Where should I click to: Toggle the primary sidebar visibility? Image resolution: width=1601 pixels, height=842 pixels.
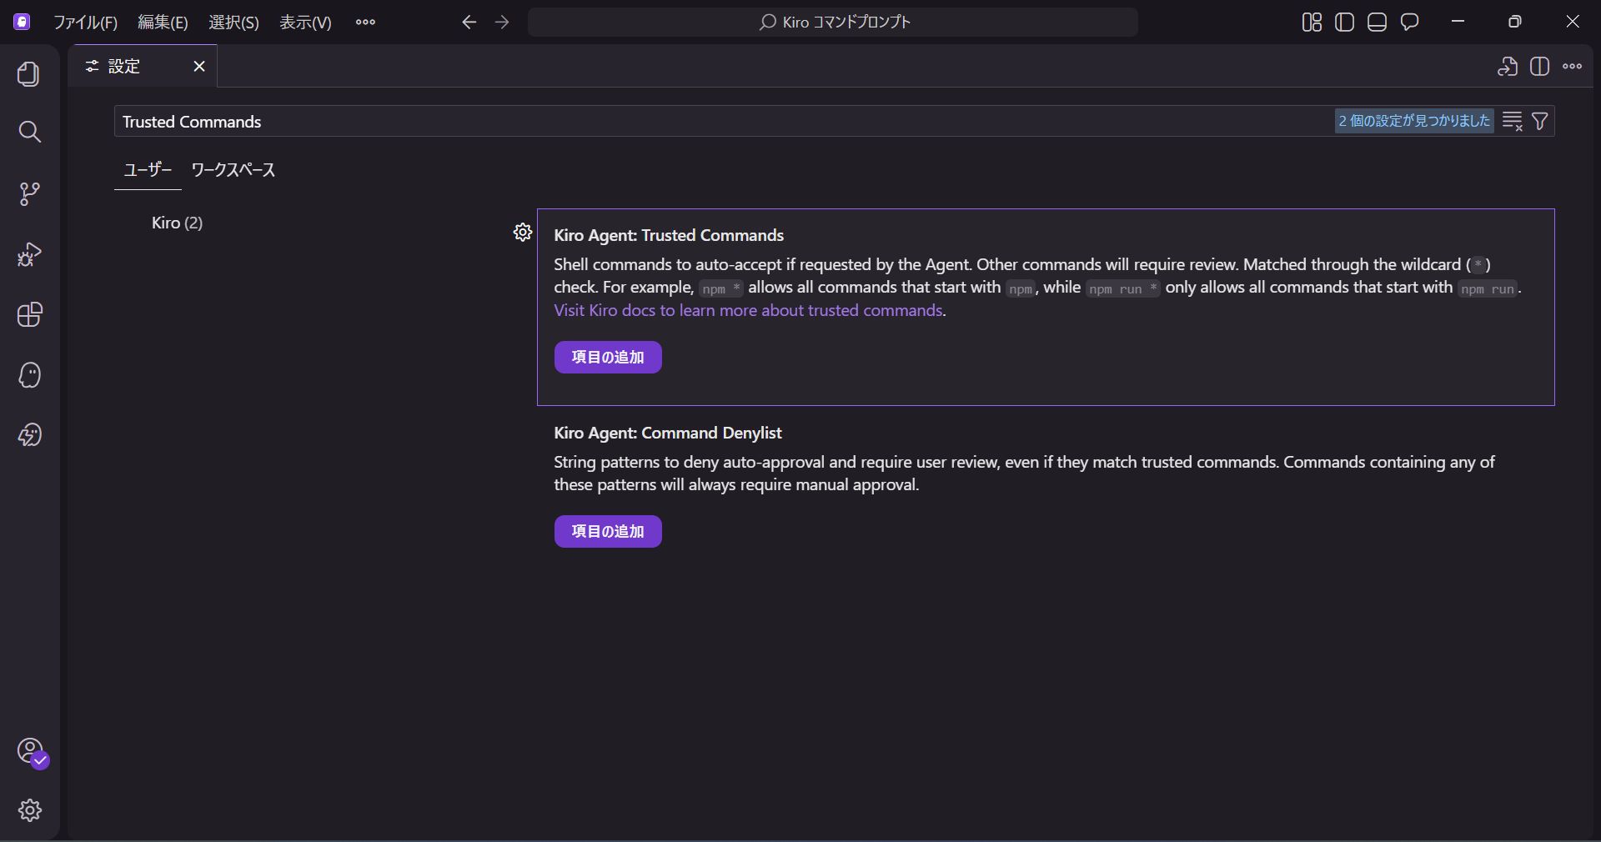1344,23
